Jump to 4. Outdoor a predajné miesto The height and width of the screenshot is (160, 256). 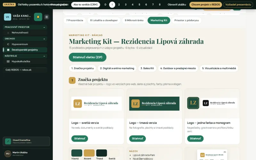[x=178, y=68]
